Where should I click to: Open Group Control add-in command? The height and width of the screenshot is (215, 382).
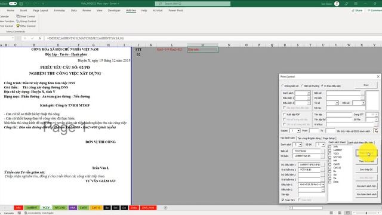point(26,21)
